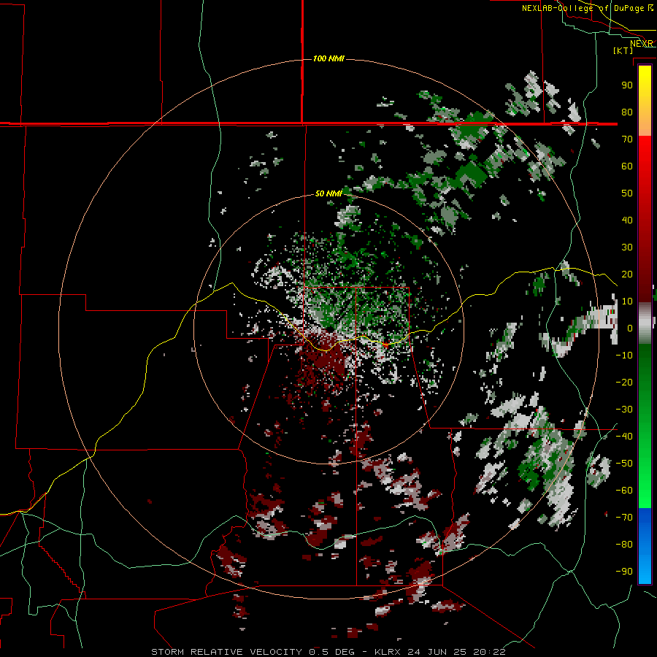The height and width of the screenshot is (657, 657).
Task: Select the -80 value on the velocity scale
Action: click(x=624, y=545)
